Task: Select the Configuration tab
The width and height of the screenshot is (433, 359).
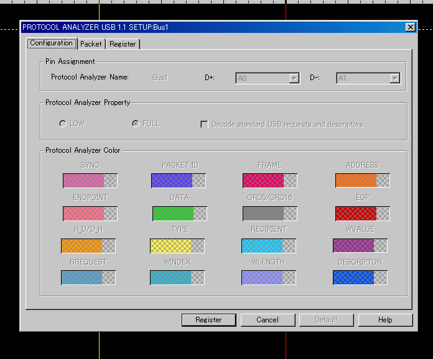Action: point(52,43)
